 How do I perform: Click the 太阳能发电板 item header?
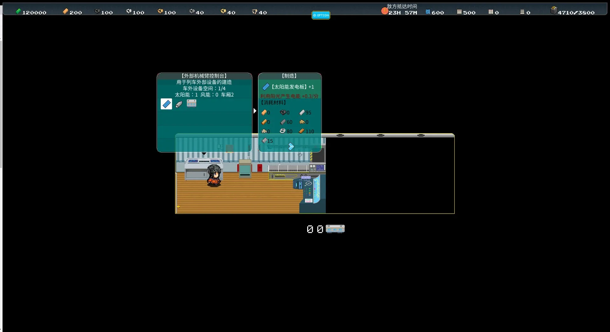[288, 87]
